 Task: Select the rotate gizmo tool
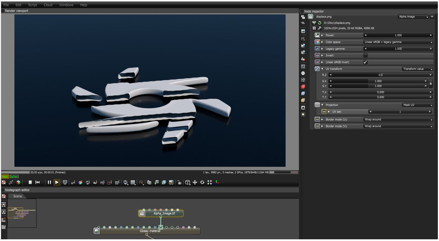202,183
